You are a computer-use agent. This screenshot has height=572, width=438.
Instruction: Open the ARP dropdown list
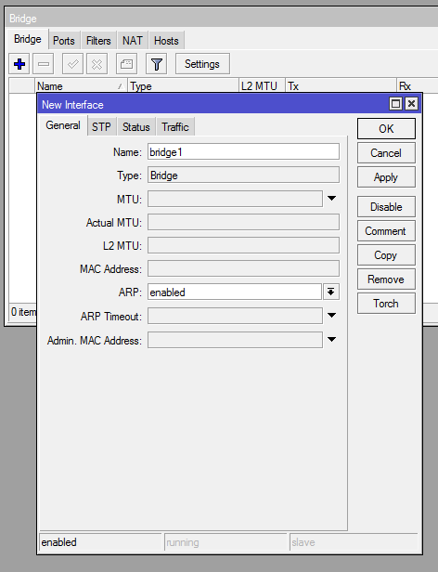coord(331,292)
